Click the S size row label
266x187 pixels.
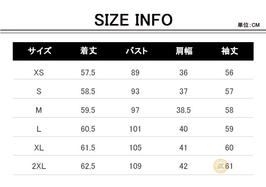39,91
